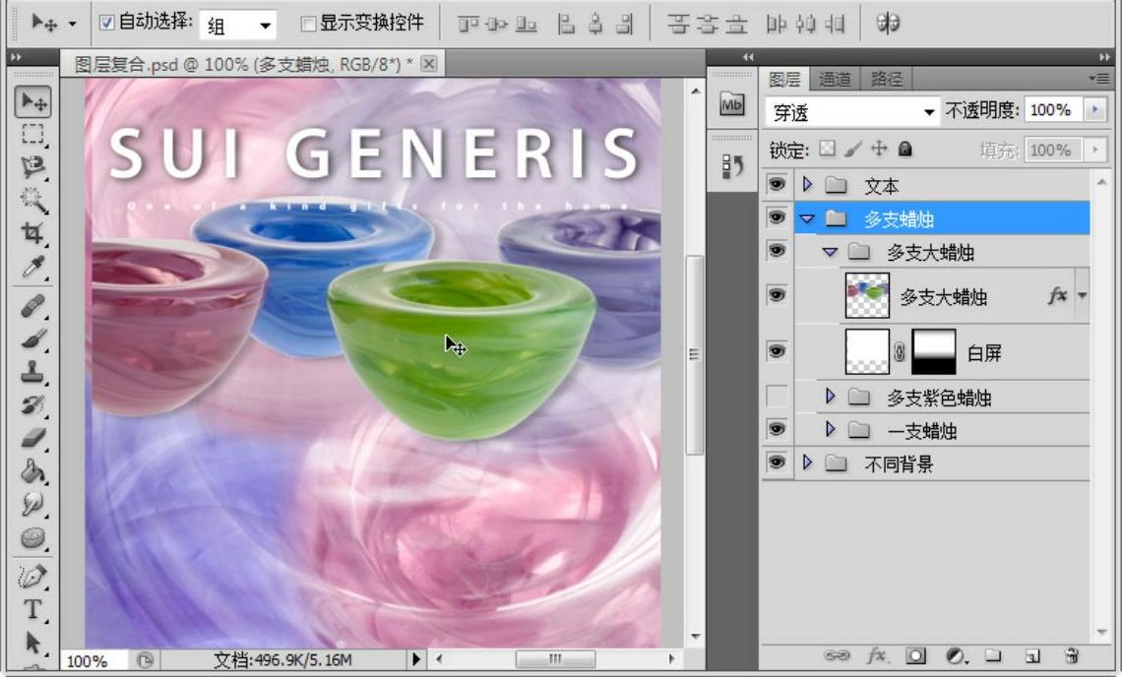Click the add layer mask icon
The width and height of the screenshot is (1122, 677).
coord(915,655)
